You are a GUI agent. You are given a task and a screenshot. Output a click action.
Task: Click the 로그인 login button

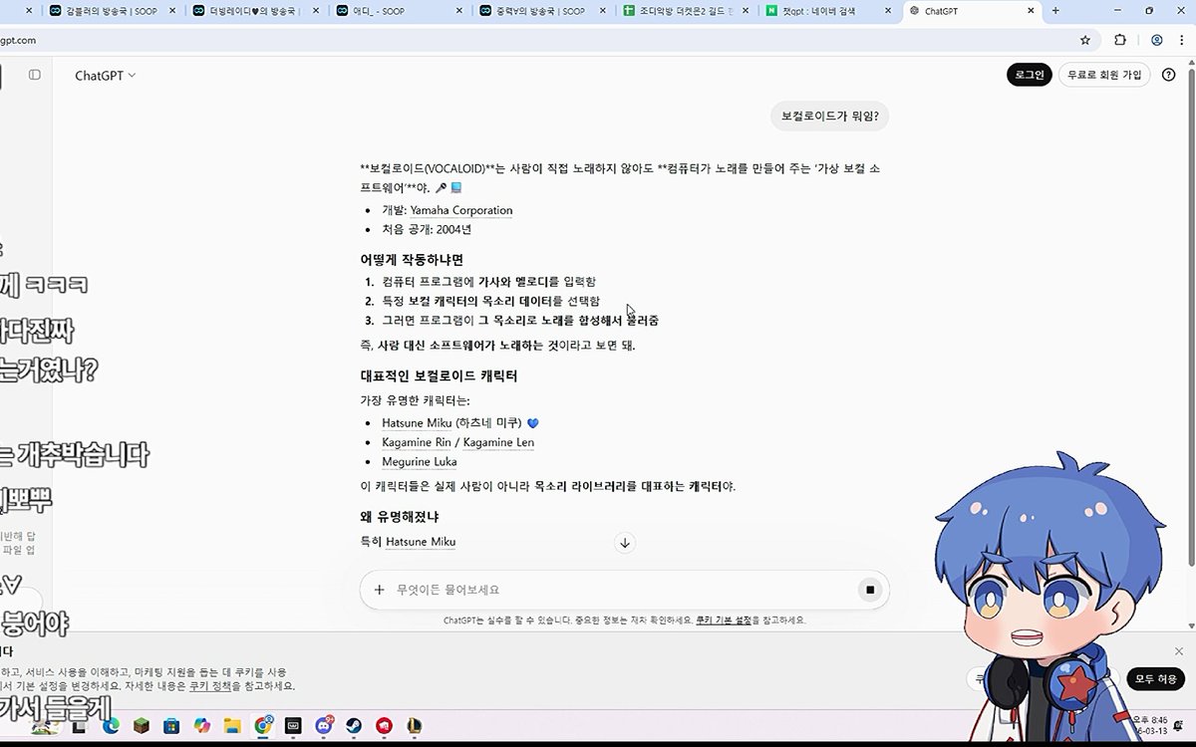[x=1029, y=75]
